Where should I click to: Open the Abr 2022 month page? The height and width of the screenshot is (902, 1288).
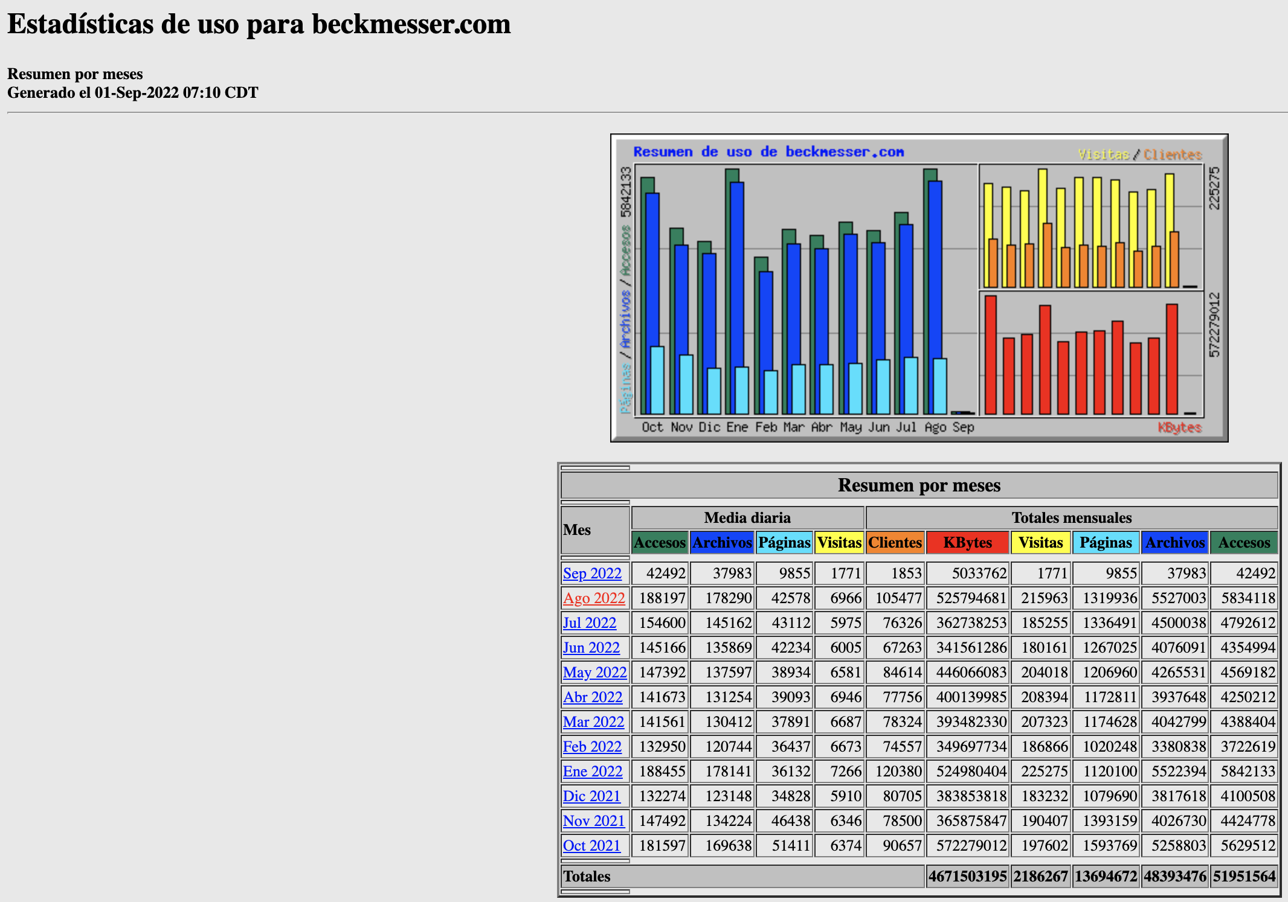pyautogui.click(x=593, y=697)
